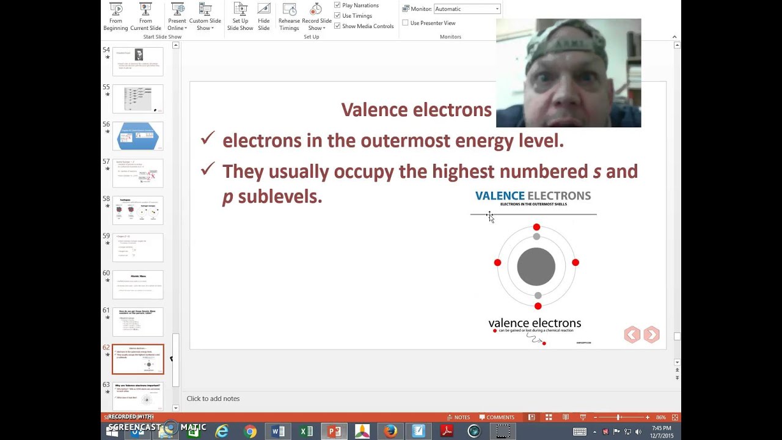The height and width of the screenshot is (440, 782).
Task: Click the Hide Slide button
Action: [x=264, y=17]
